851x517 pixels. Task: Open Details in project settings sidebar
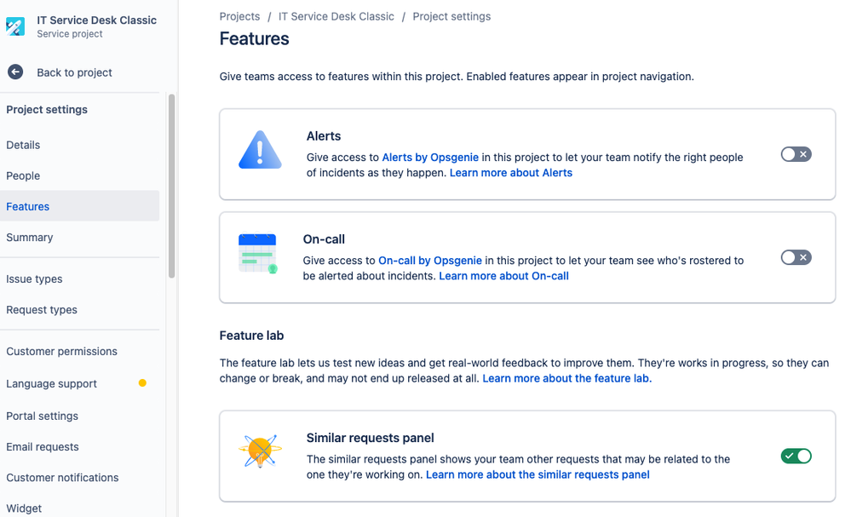(x=23, y=145)
